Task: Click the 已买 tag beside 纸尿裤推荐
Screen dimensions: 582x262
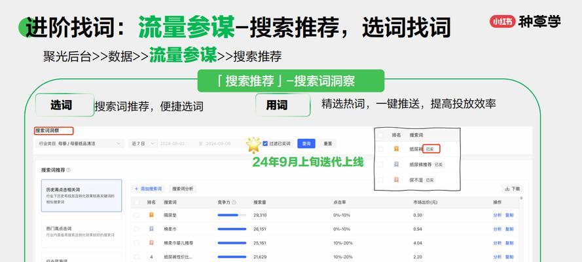Action: (439, 164)
